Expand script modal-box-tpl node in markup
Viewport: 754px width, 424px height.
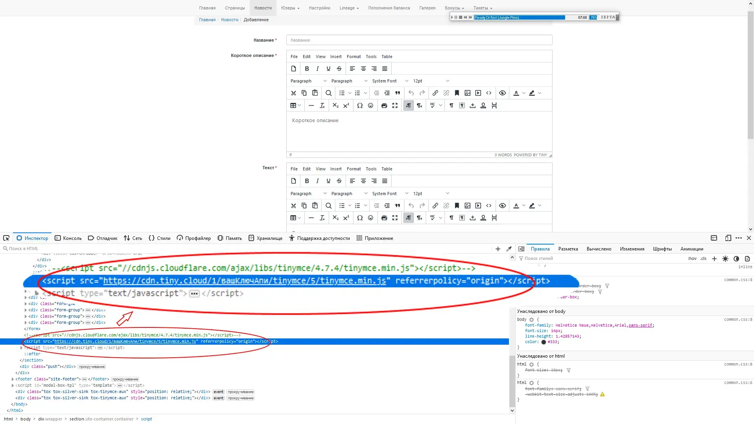coord(13,386)
